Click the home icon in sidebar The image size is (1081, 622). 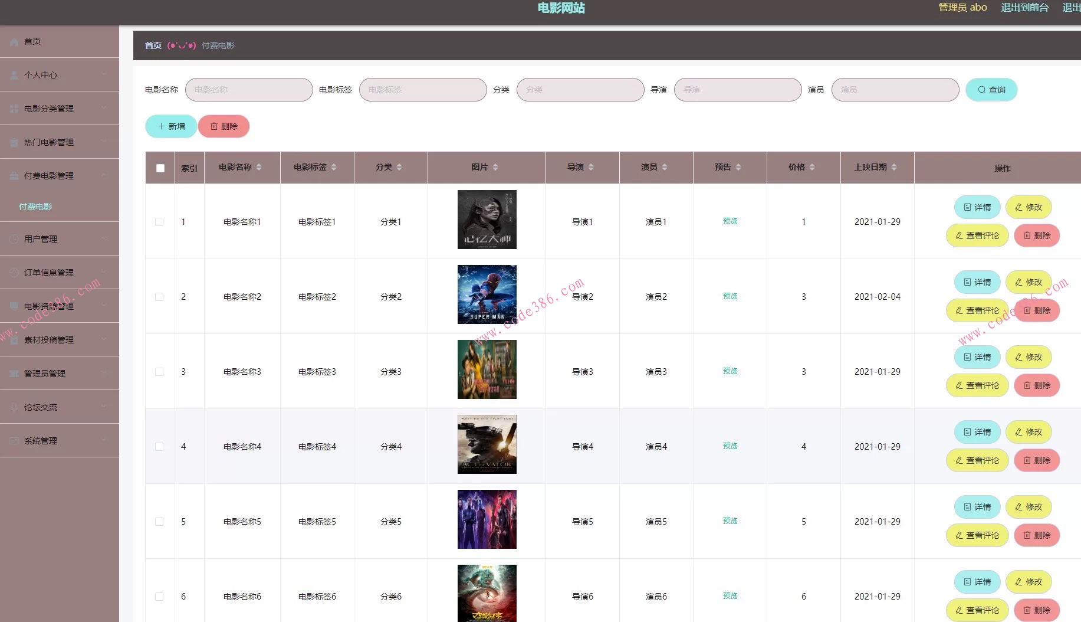(14, 42)
